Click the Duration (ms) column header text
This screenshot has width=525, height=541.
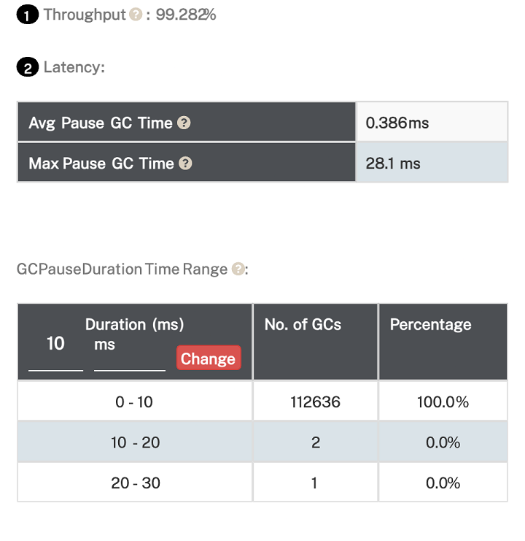tap(134, 325)
